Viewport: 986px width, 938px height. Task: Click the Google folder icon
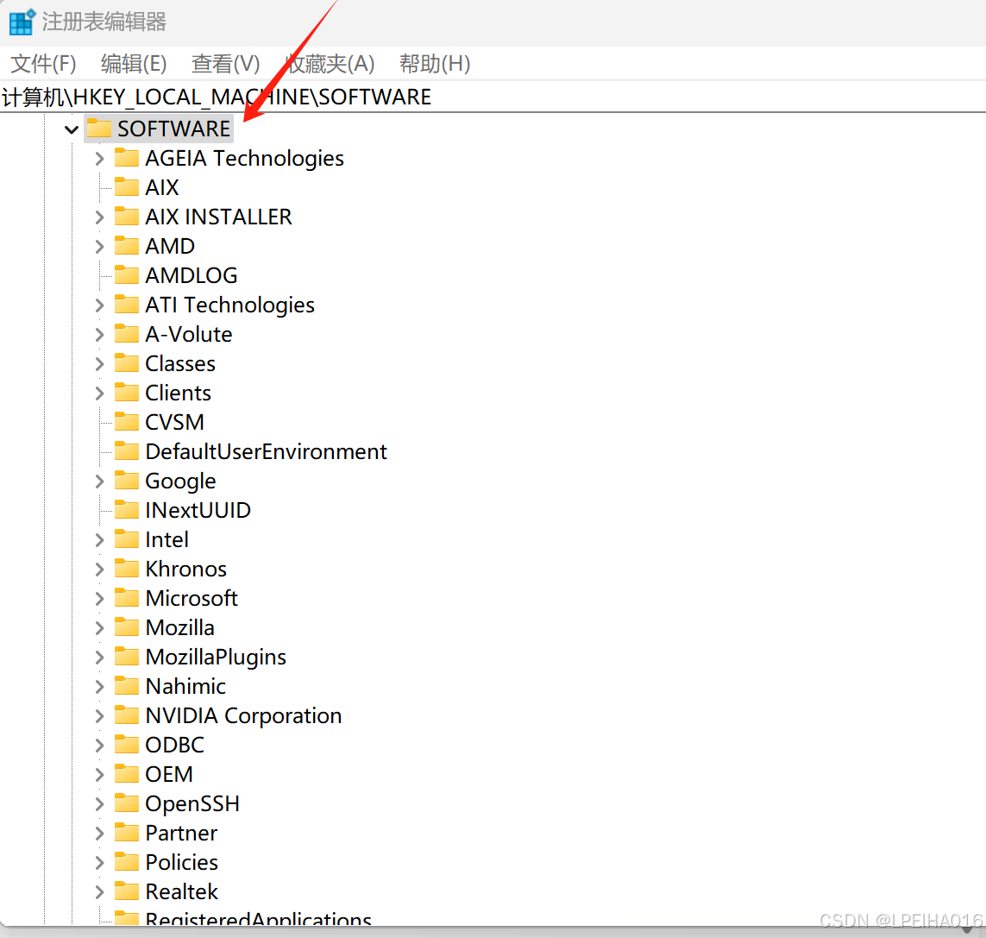pyautogui.click(x=127, y=480)
